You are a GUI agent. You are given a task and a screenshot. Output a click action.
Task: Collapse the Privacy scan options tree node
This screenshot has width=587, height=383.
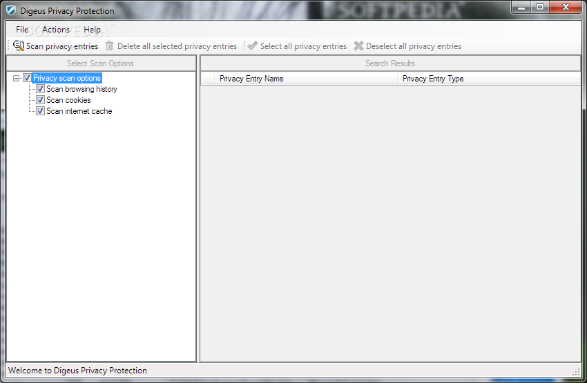(x=16, y=78)
